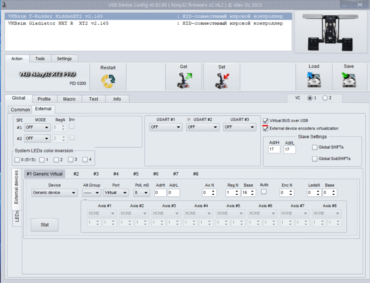The image size is (370, 283).
Task: Click the Load disk icon
Action: (314, 80)
